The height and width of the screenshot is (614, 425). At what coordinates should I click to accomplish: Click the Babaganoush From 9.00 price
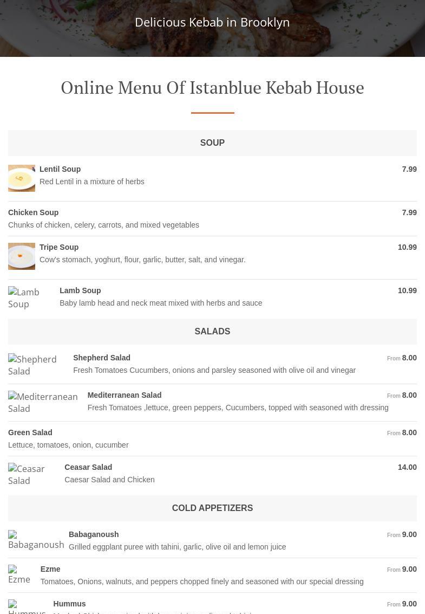402,534
